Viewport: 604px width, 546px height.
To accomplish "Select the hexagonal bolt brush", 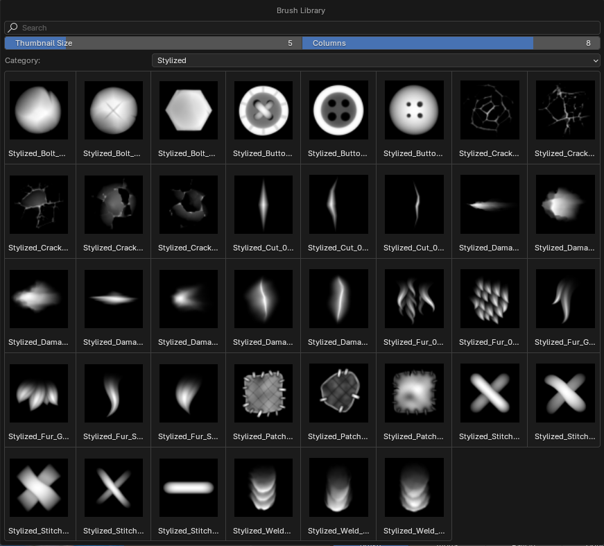I will pyautogui.click(x=189, y=110).
